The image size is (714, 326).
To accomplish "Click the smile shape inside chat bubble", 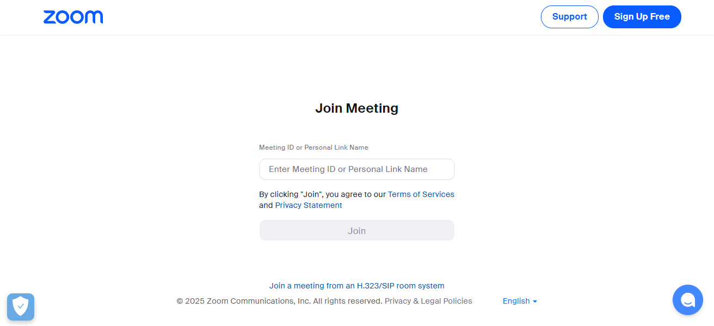I will [688, 301].
